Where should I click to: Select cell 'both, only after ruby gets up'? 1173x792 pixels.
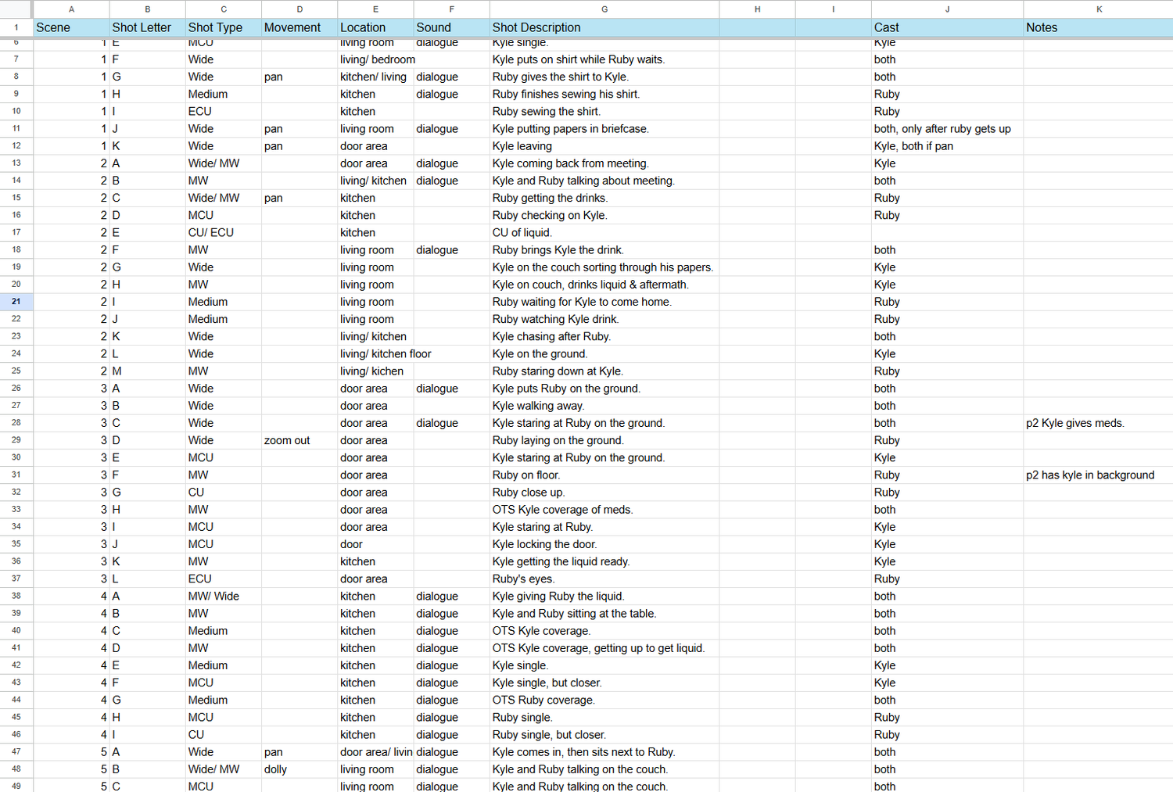coord(947,129)
